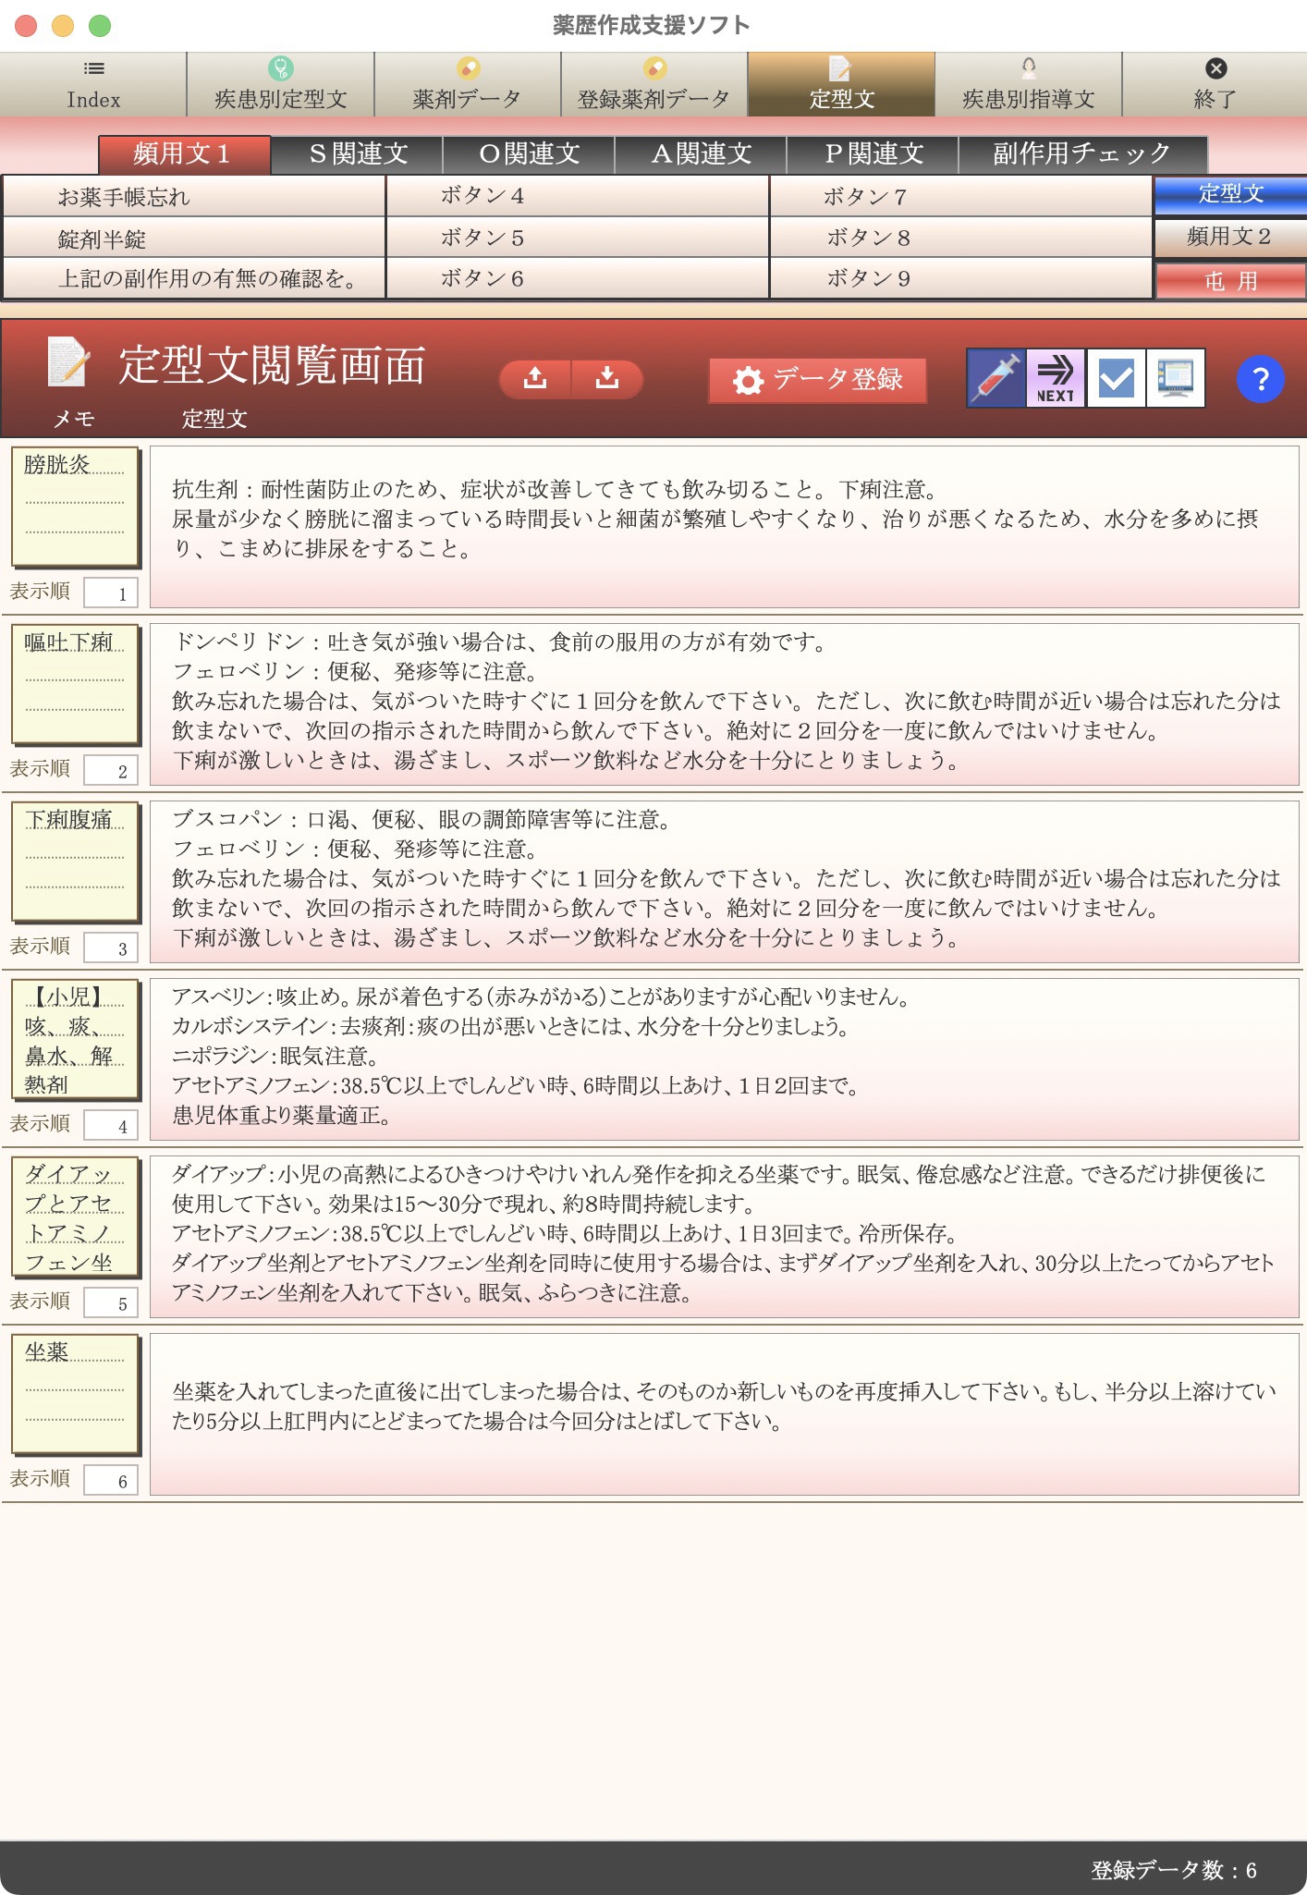Click the 表示順 field showing 4
The width and height of the screenshot is (1307, 1895).
coord(110,1125)
